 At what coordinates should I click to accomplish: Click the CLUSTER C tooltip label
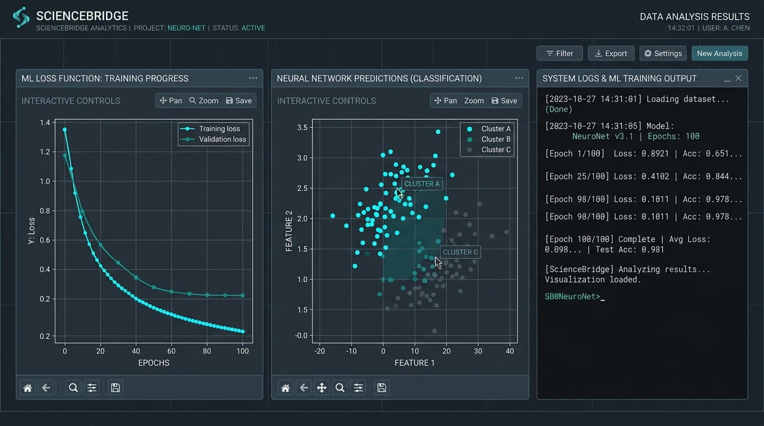[x=460, y=252]
